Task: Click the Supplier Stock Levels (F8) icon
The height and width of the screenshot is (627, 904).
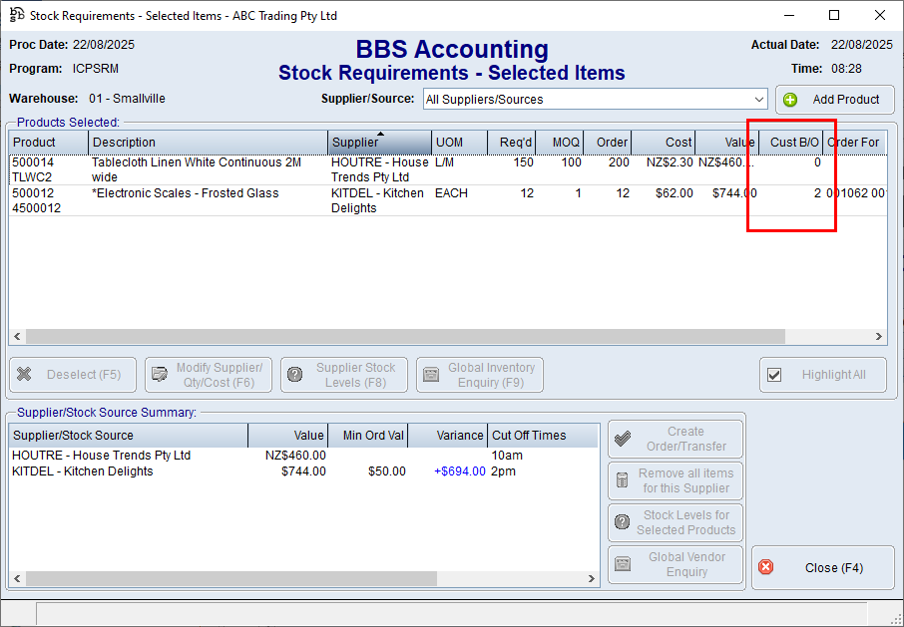Action: point(295,375)
